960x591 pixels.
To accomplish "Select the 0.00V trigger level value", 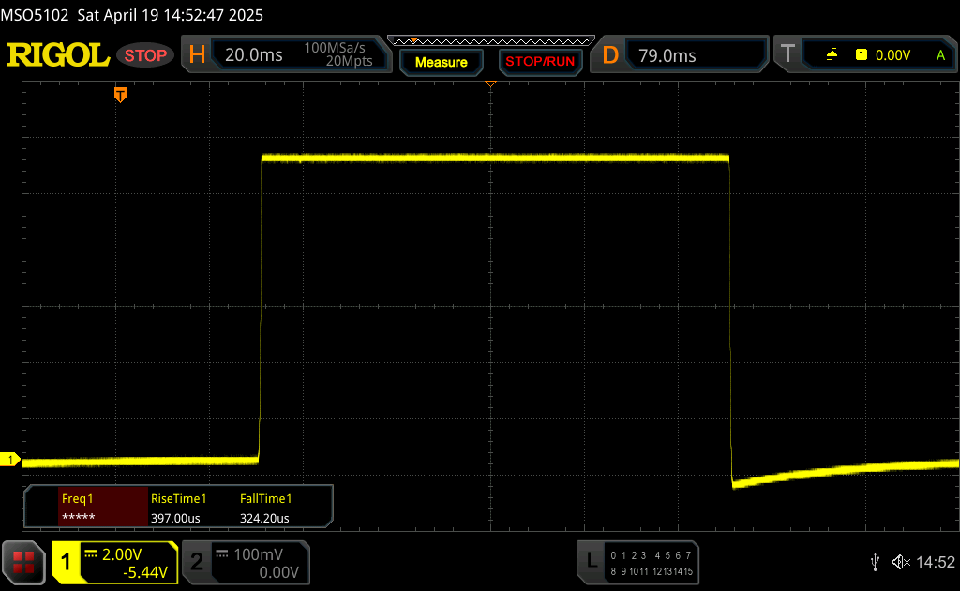I will [x=892, y=55].
